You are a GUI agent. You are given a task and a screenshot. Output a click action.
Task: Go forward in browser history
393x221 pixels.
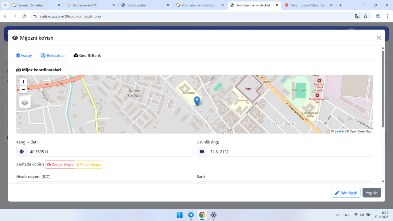[x=15, y=16]
